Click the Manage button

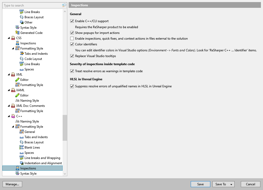(12, 184)
